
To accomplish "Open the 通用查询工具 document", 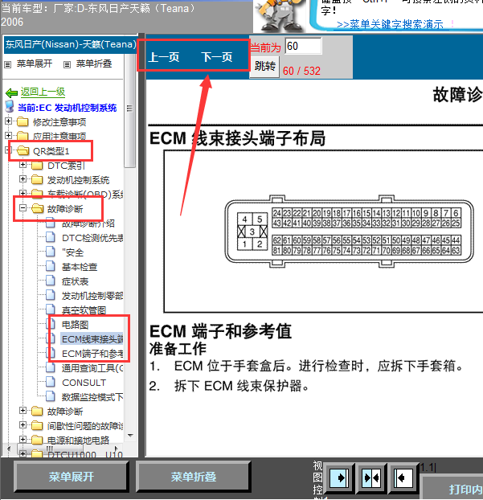I will click(92, 368).
